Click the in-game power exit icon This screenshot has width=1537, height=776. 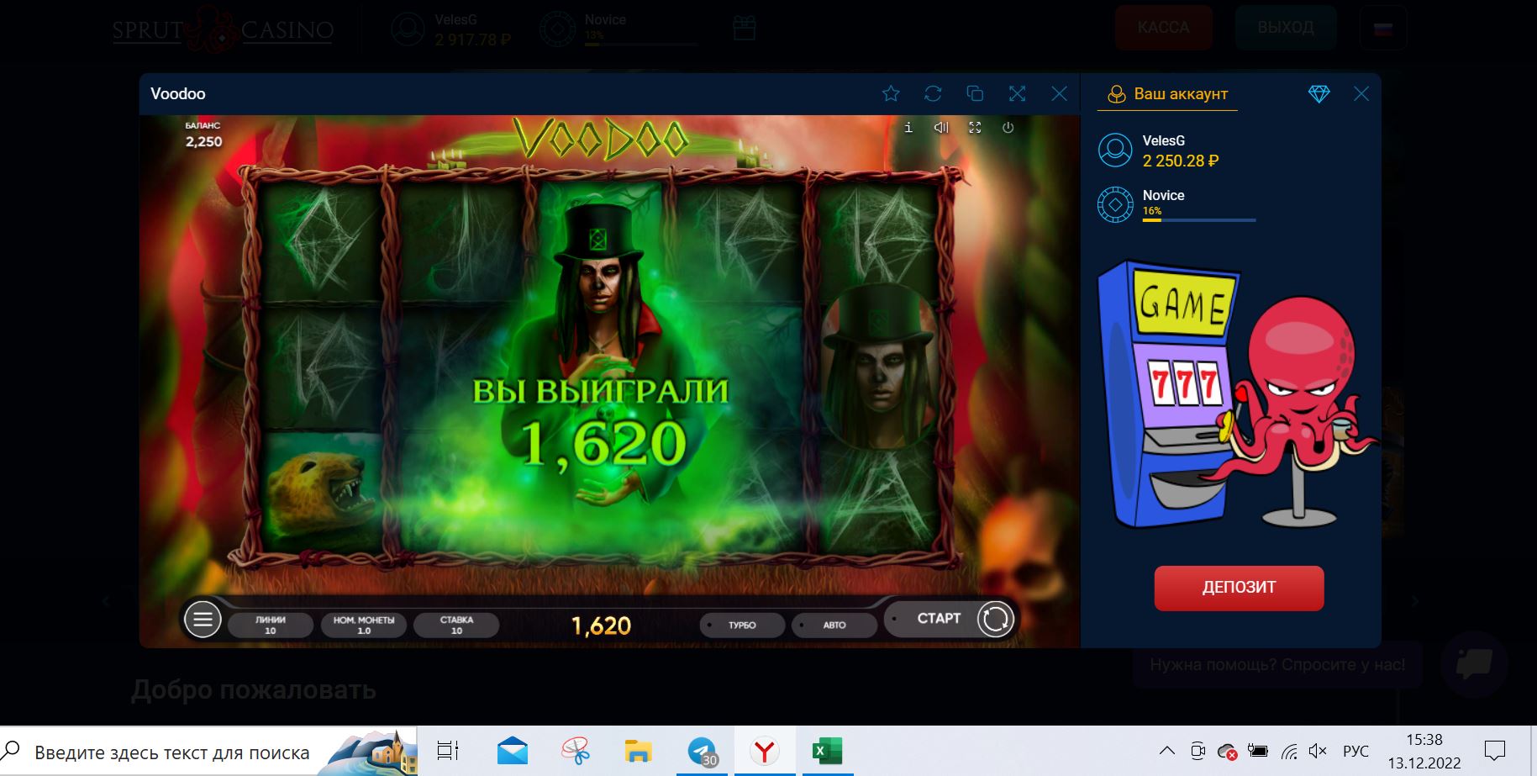click(x=1008, y=128)
